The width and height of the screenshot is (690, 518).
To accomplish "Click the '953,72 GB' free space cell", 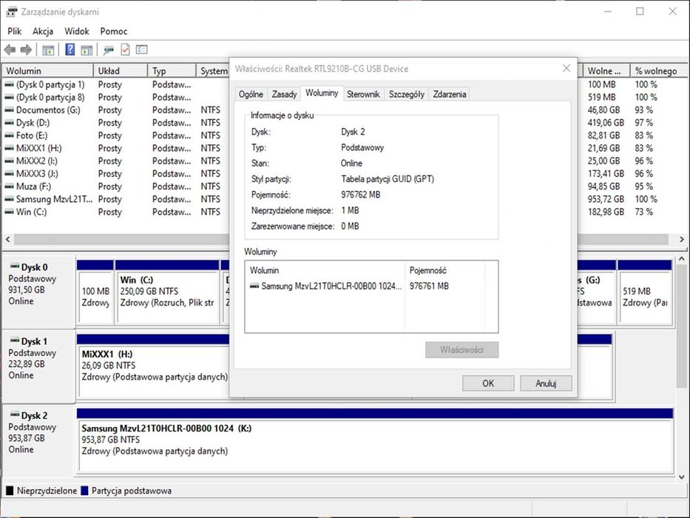I will [606, 199].
